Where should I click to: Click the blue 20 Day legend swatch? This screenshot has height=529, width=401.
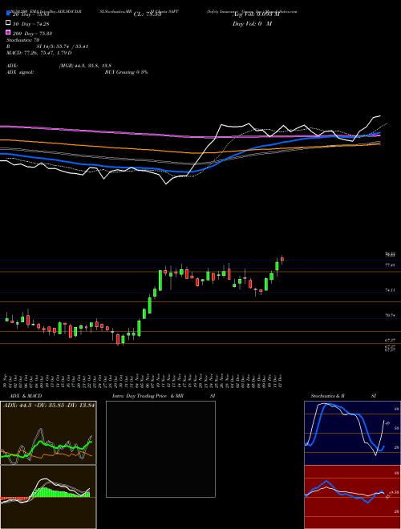(8, 14)
